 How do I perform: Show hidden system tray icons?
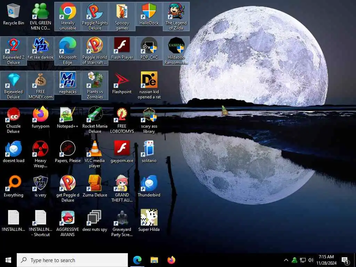286,260
